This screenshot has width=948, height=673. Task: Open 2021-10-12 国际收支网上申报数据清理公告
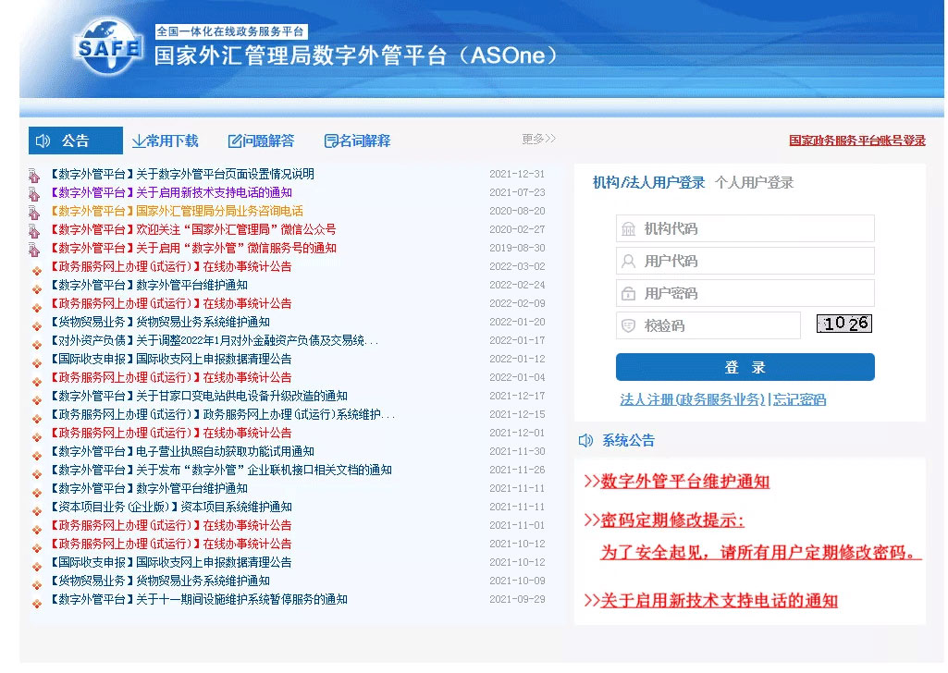click(170, 562)
